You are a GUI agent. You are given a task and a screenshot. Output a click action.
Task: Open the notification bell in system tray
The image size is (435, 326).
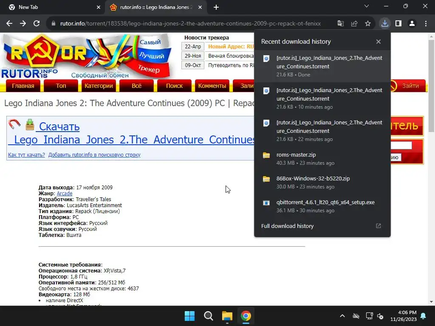[424, 316]
